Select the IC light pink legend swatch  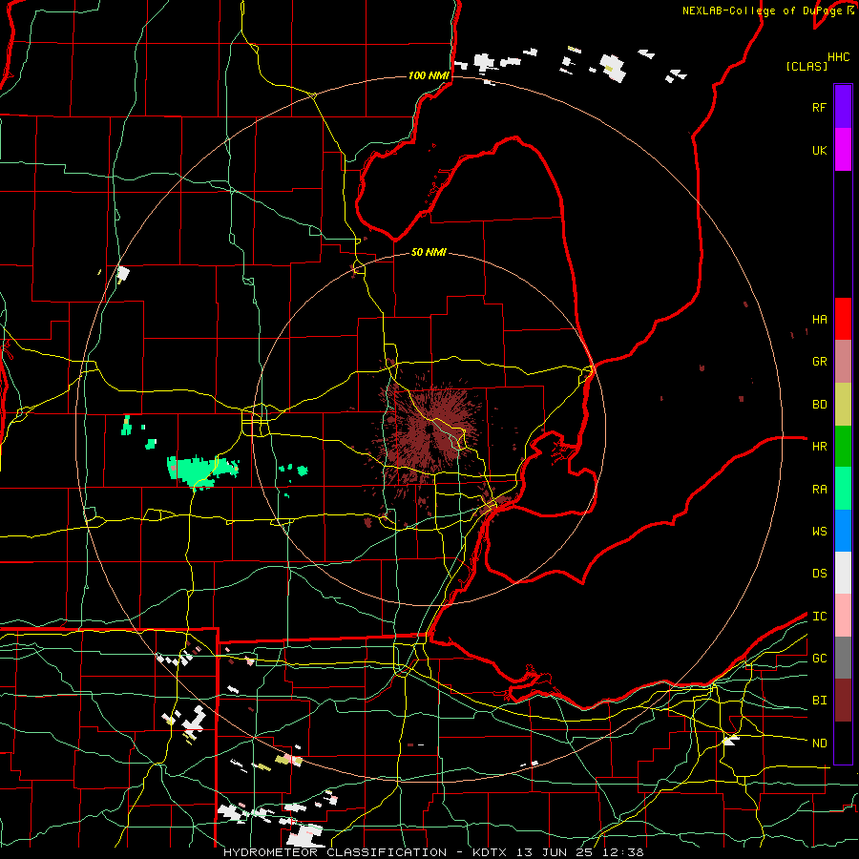(843, 616)
